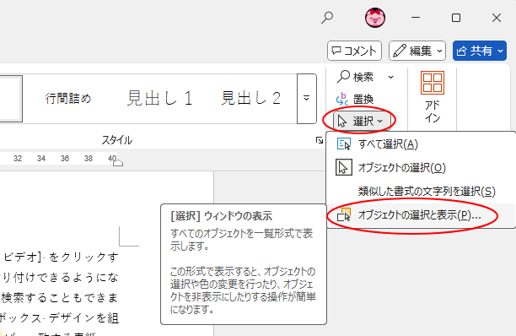516x336 pixels.
Task: Open the コメント comments button
Action: click(x=354, y=51)
